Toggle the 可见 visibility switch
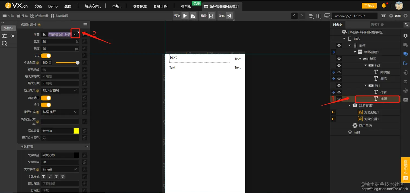Viewport: 410px width, 193px height. click(46, 56)
